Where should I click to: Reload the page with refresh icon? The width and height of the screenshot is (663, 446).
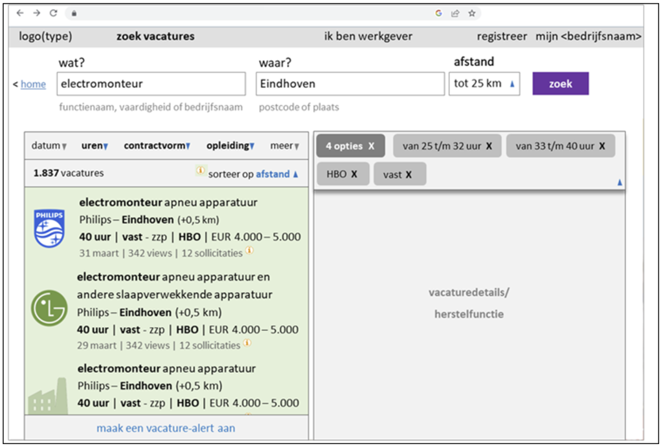pyautogui.click(x=53, y=13)
